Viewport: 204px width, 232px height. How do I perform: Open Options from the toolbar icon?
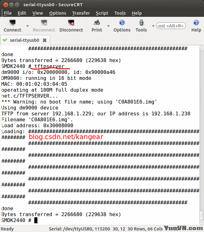[x=122, y=23]
